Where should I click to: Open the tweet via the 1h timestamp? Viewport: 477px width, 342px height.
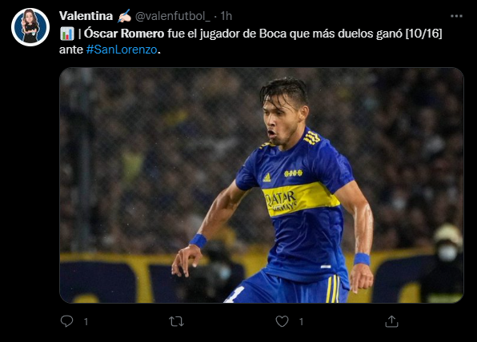[x=226, y=16]
